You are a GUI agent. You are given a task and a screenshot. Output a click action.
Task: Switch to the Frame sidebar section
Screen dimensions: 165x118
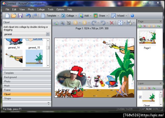[27, 90]
